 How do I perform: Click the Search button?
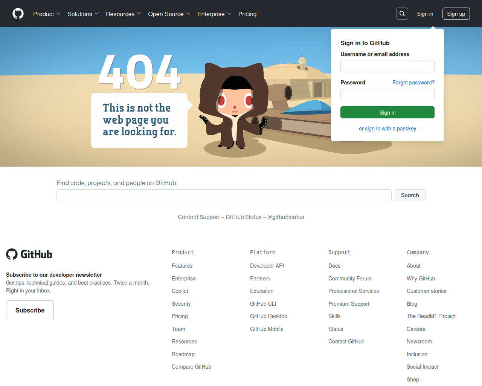410,195
